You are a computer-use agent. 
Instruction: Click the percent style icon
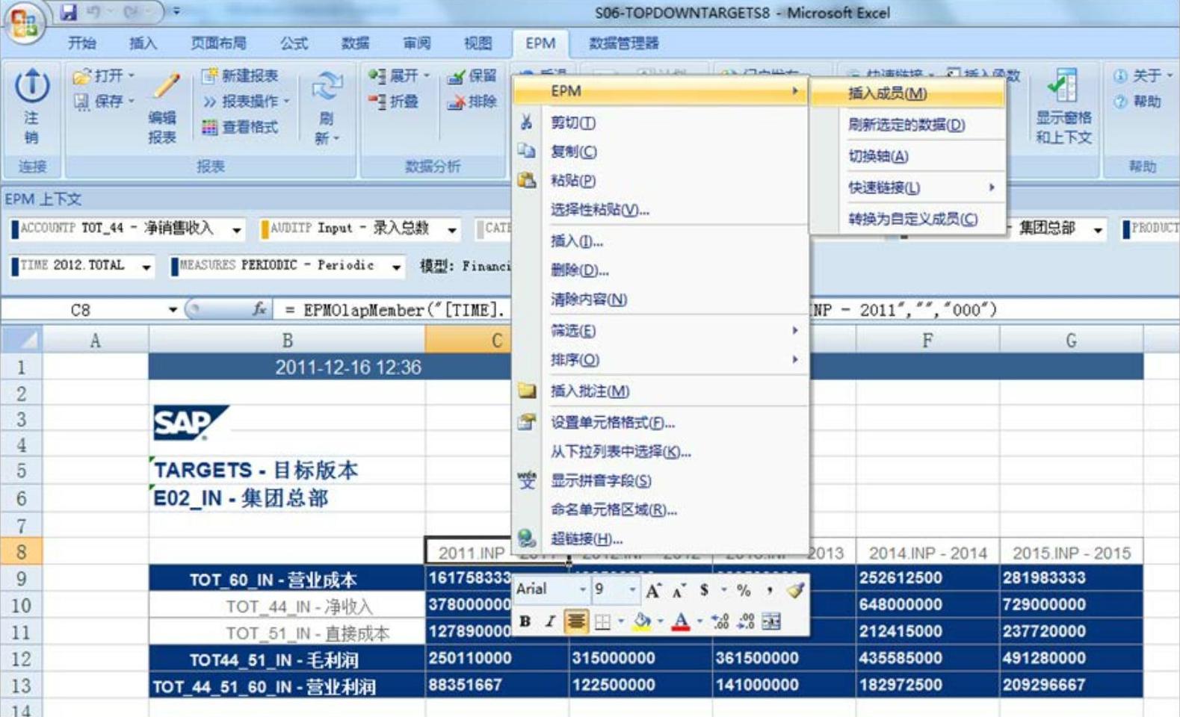[x=744, y=590]
